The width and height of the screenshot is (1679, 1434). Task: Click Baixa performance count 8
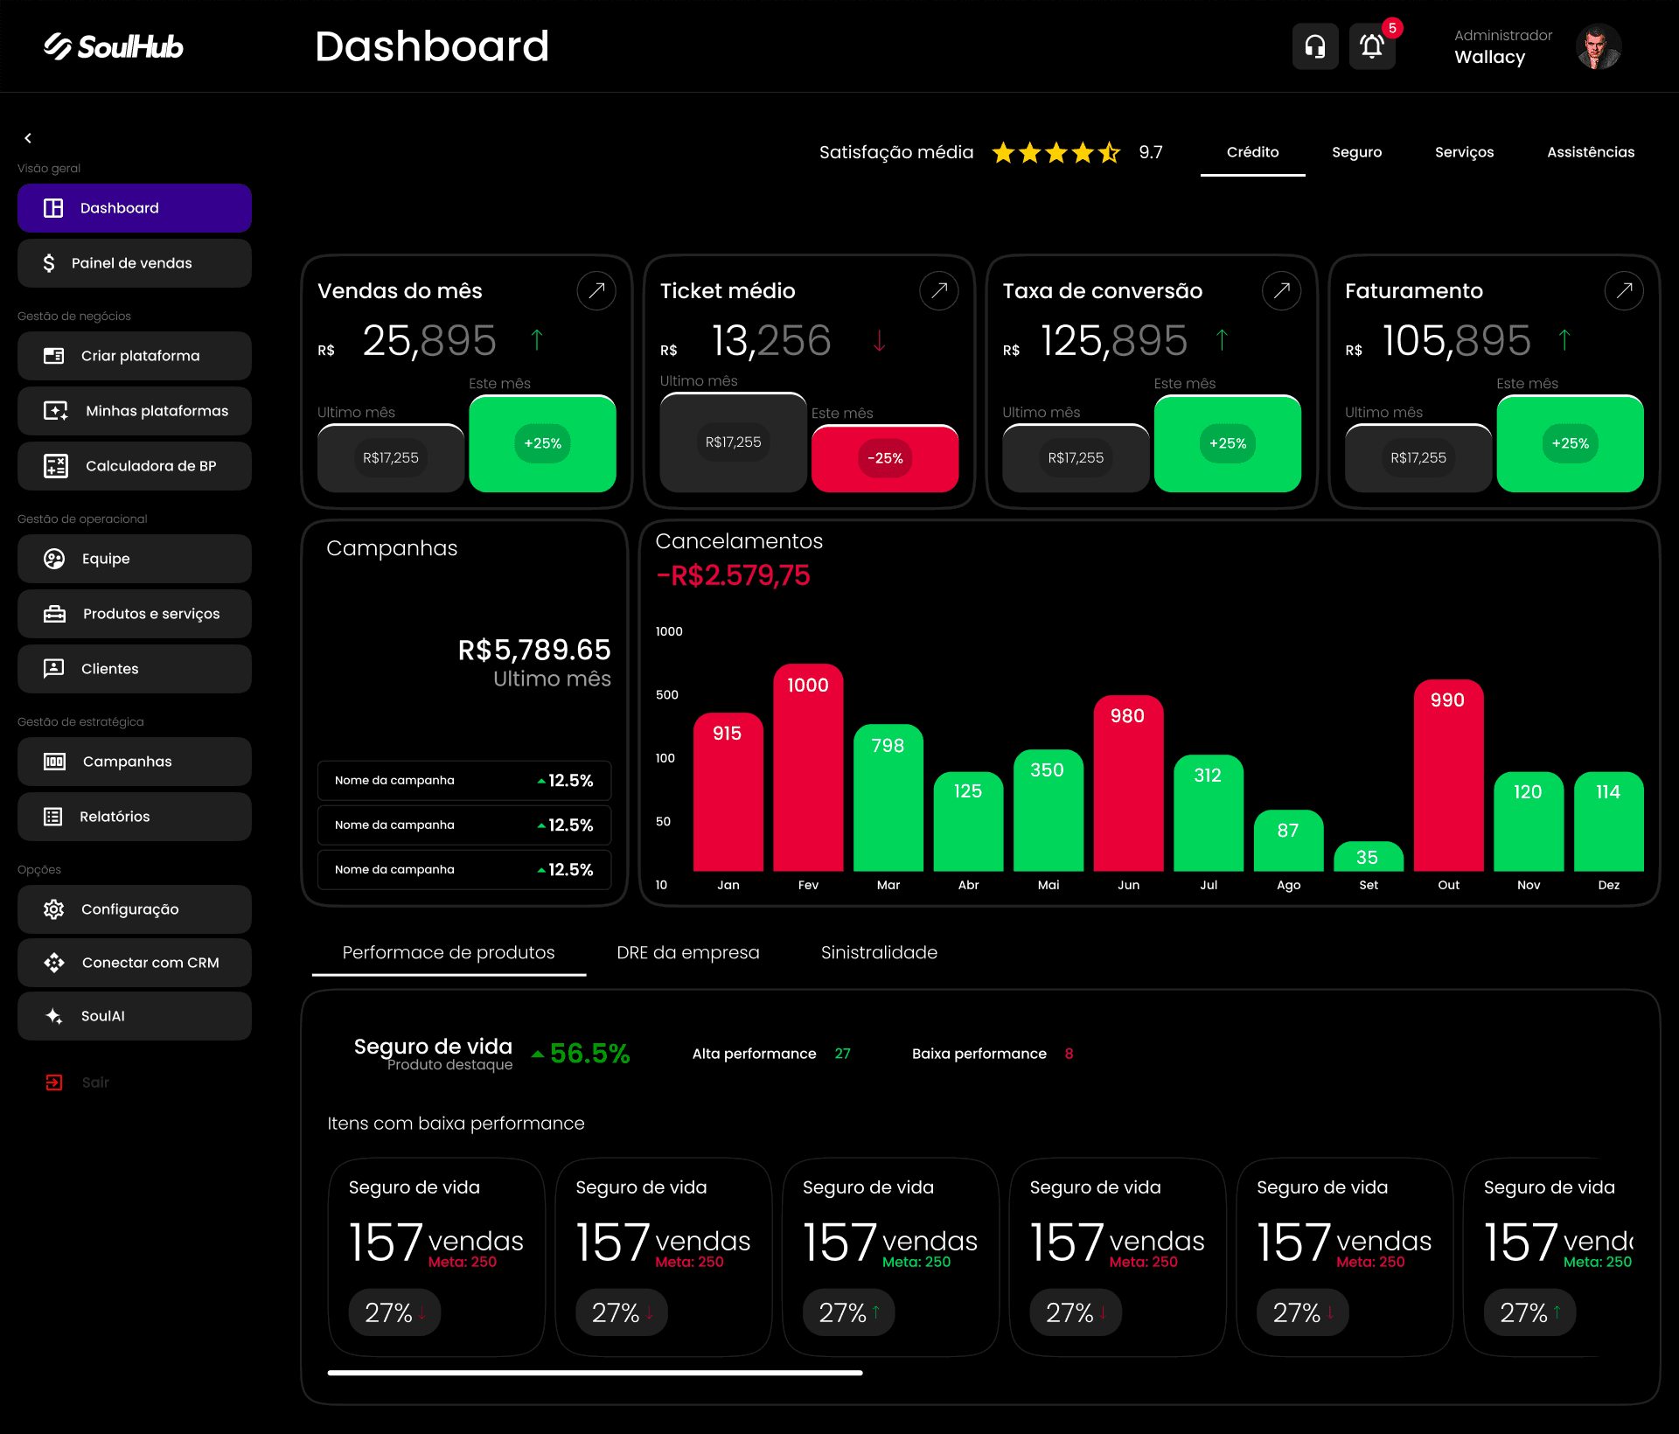click(1069, 1054)
